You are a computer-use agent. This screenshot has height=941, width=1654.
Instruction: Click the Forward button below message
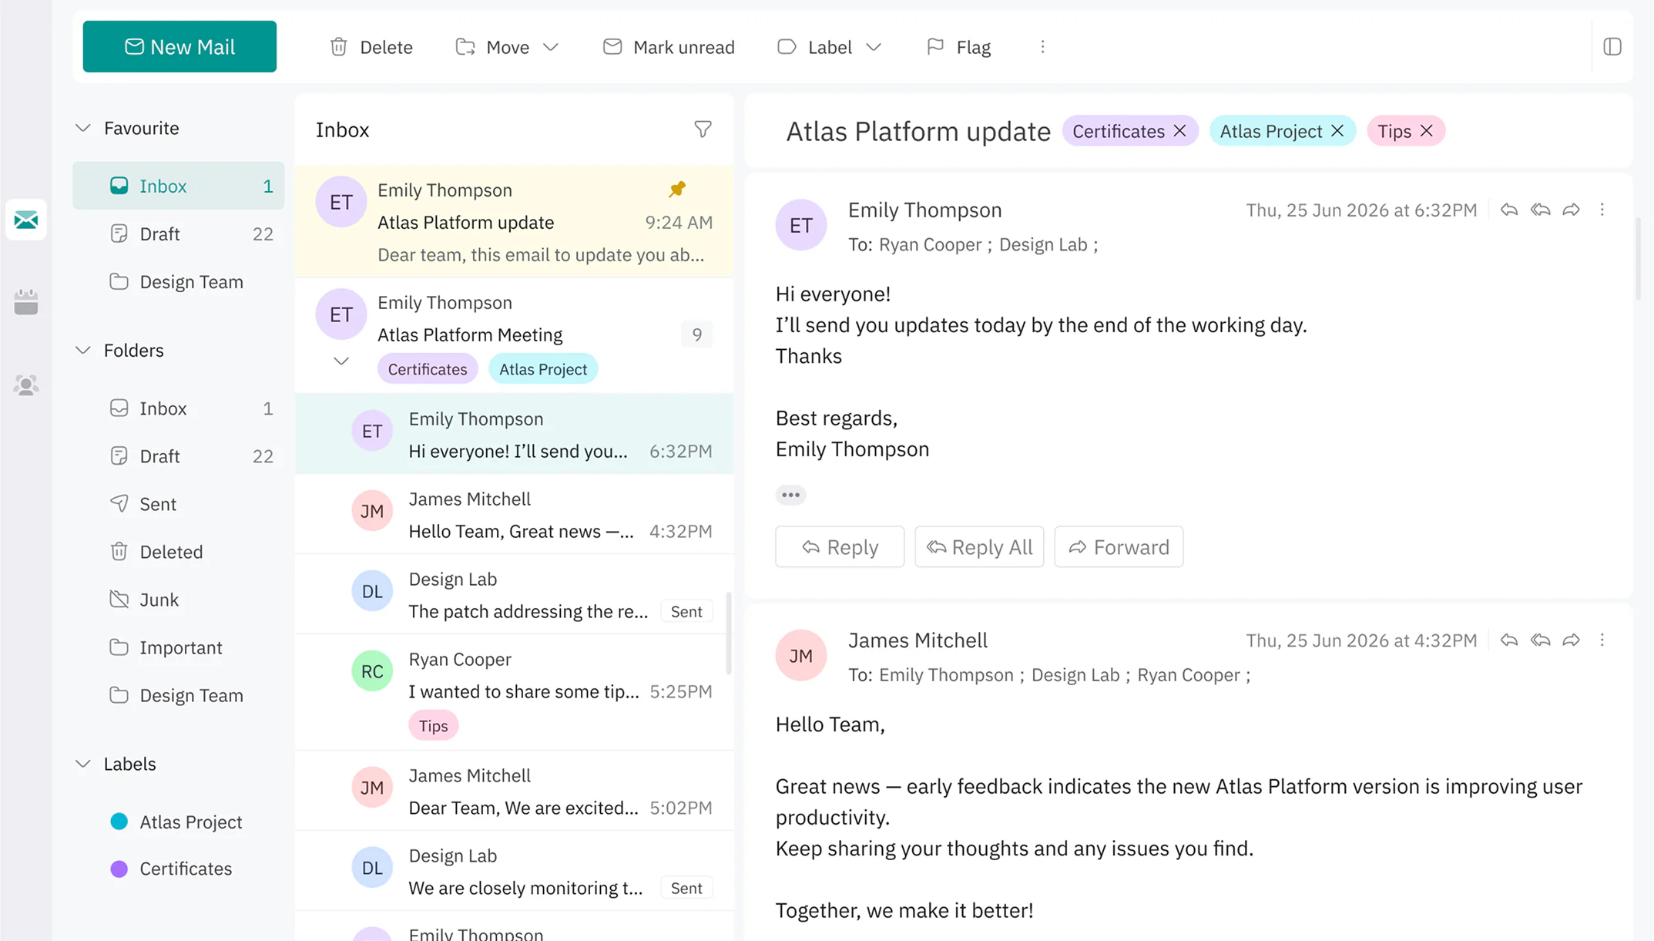pyautogui.click(x=1119, y=546)
